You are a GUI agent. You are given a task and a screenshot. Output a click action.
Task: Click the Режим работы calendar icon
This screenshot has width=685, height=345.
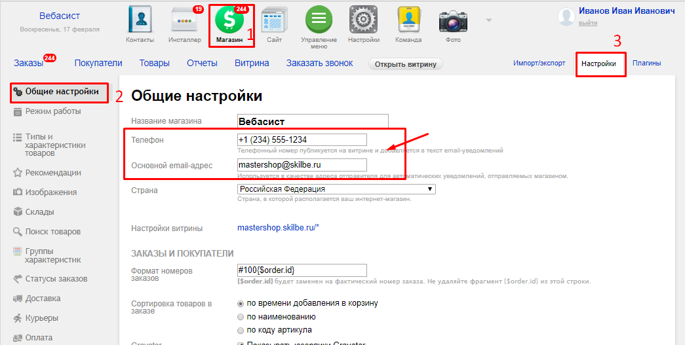point(18,112)
